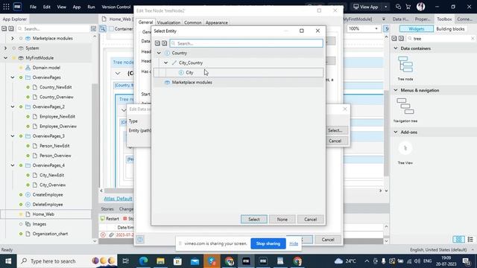Open the Visualization tab in Edit Tree Node
This screenshot has height=268, width=477.
coord(168,22)
